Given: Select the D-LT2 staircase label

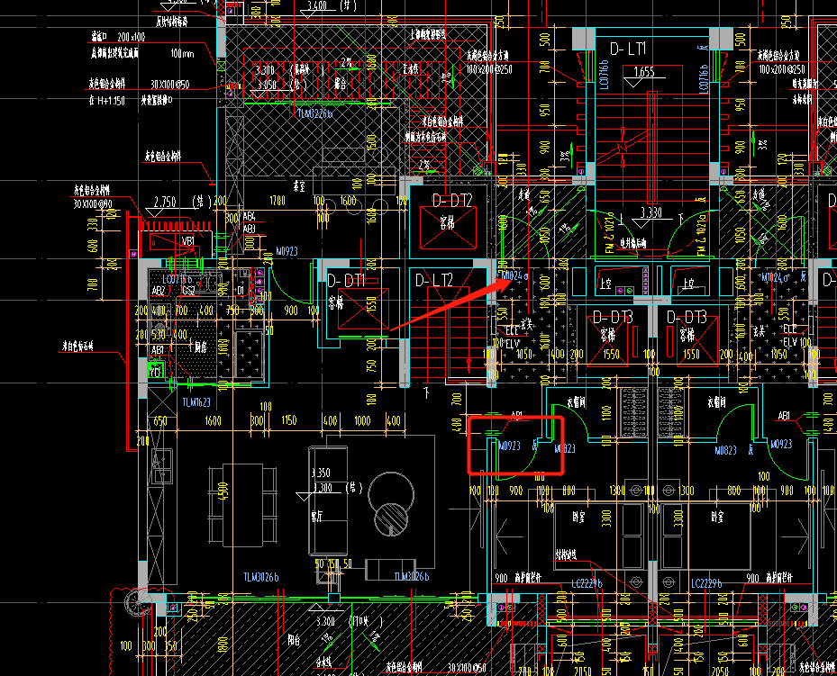Looking at the screenshot, I should (x=434, y=281).
